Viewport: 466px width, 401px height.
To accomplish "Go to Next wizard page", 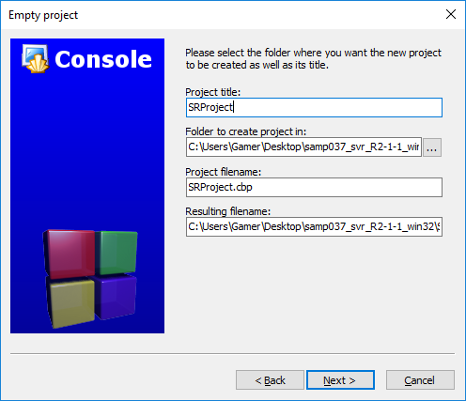I will pyautogui.click(x=340, y=380).
